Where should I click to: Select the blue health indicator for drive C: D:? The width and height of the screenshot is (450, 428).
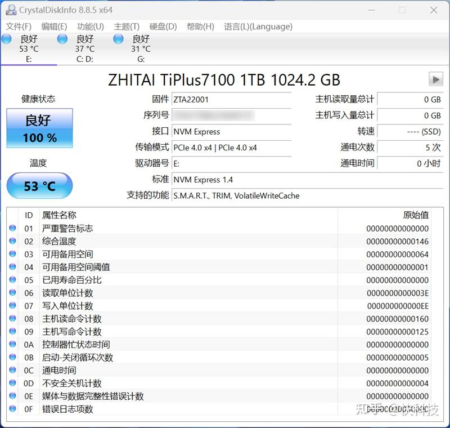pos(62,39)
